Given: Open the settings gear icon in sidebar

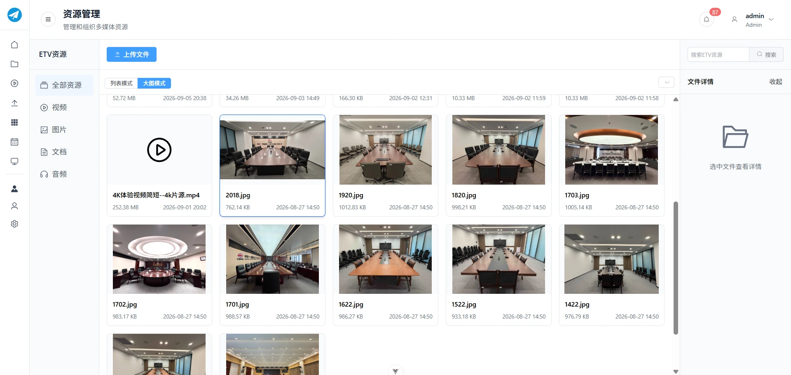Looking at the screenshot, I should tap(14, 224).
